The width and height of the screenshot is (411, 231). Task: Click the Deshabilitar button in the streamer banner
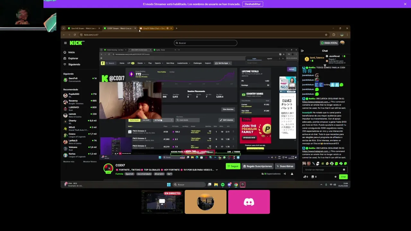(x=253, y=4)
